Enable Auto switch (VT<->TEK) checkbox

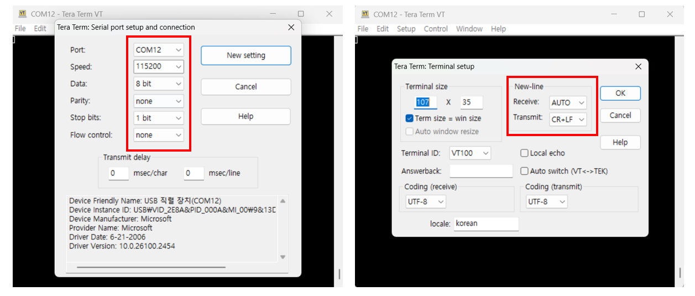524,171
